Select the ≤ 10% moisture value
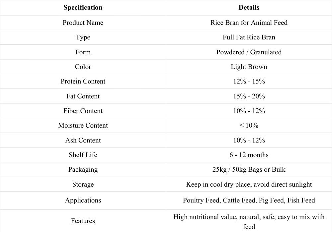 click(249, 125)
